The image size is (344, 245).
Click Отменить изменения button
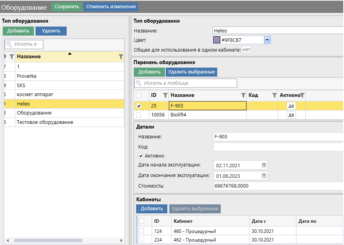click(x=111, y=7)
